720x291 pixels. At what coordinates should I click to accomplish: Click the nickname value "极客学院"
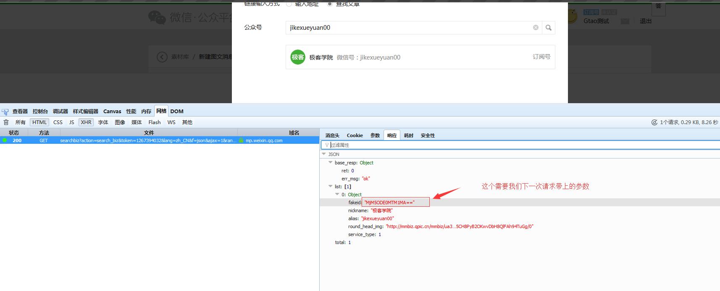click(381, 210)
